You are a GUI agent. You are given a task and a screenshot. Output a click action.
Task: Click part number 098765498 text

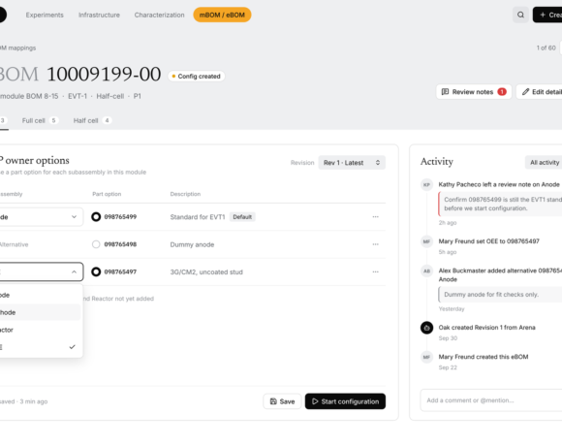pyautogui.click(x=120, y=244)
